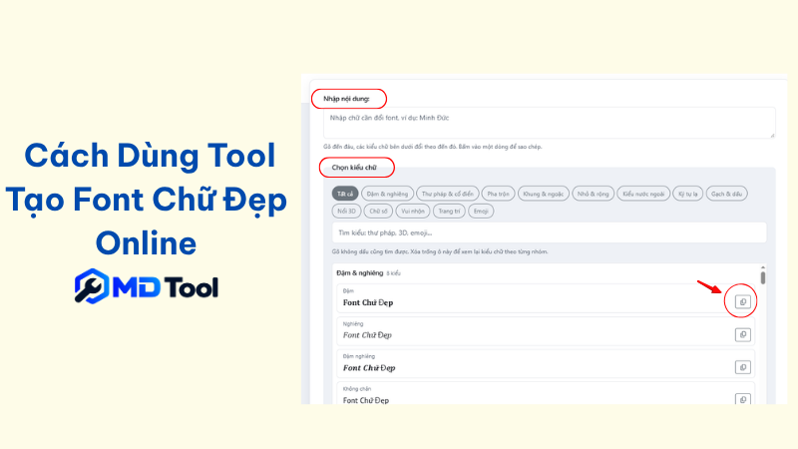Choose the Thư pháp & cổ điển chip
The image size is (798, 449).
447,194
